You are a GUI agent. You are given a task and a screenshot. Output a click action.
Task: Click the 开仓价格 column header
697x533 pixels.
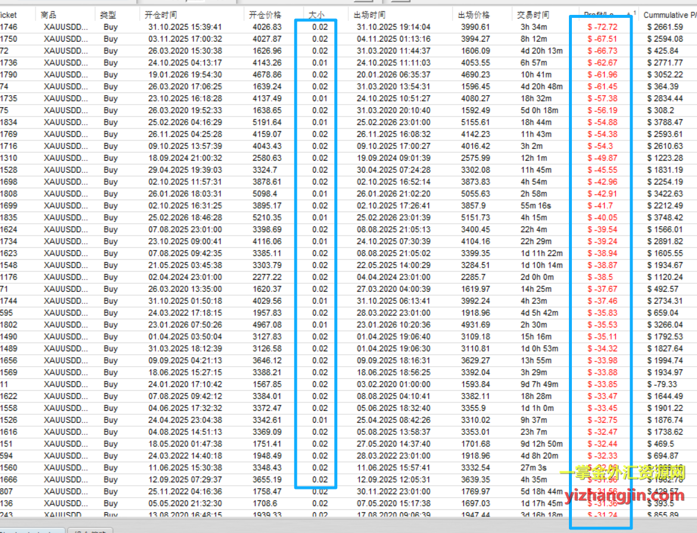265,14
